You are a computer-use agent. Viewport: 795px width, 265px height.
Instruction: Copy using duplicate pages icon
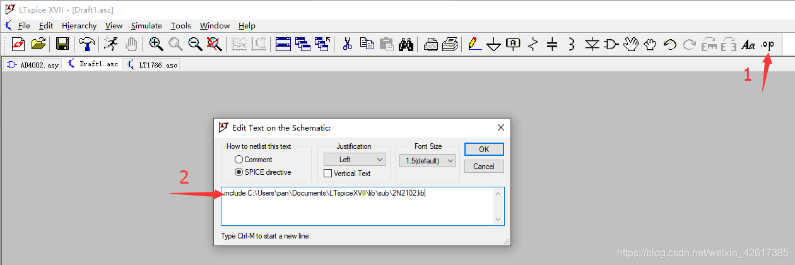coord(367,44)
